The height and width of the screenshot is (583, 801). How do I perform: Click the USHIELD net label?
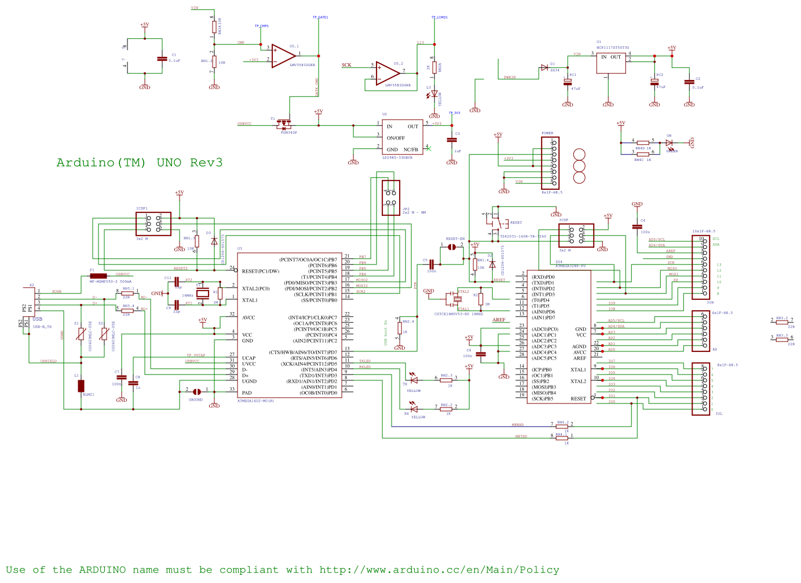pyautogui.click(x=49, y=361)
